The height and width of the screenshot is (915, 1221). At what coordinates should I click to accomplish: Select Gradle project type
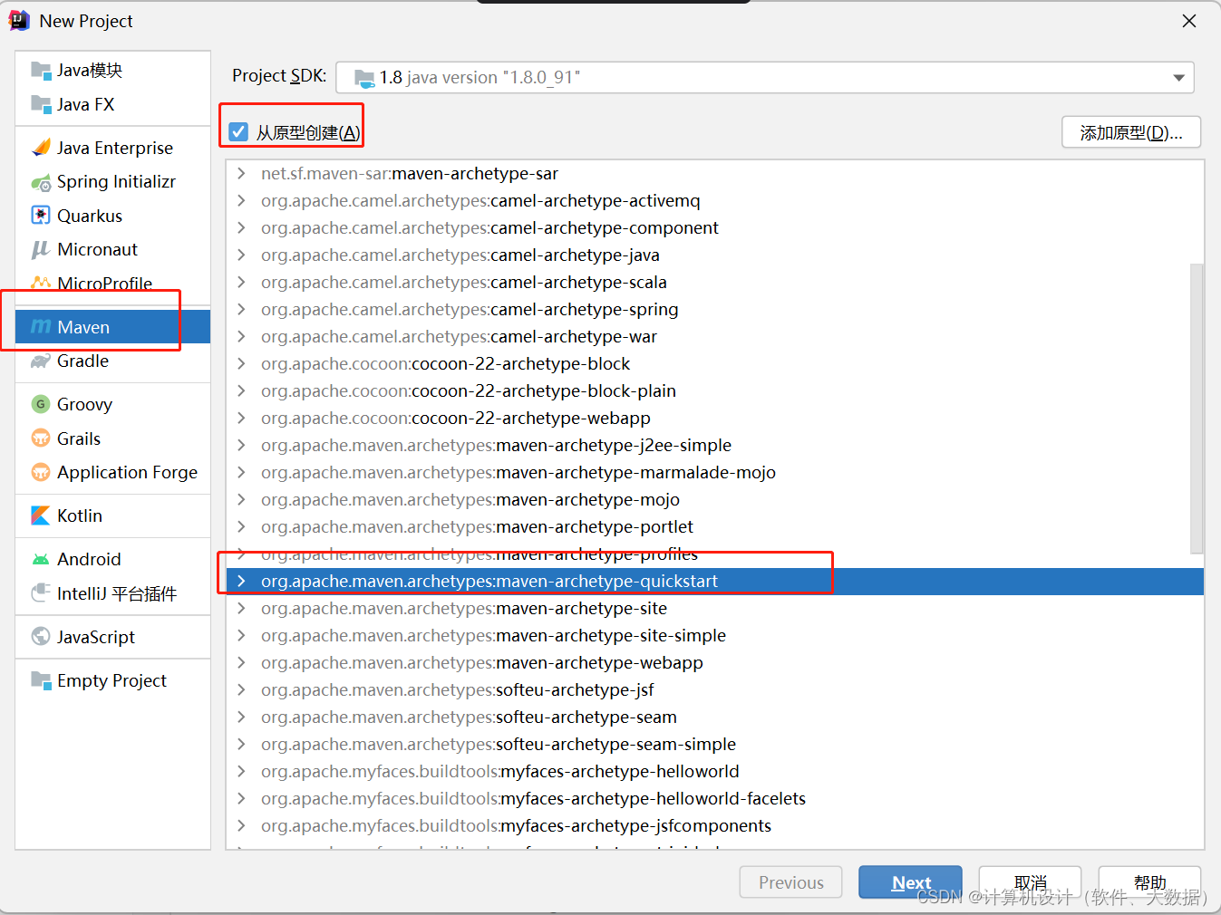[x=112, y=361]
